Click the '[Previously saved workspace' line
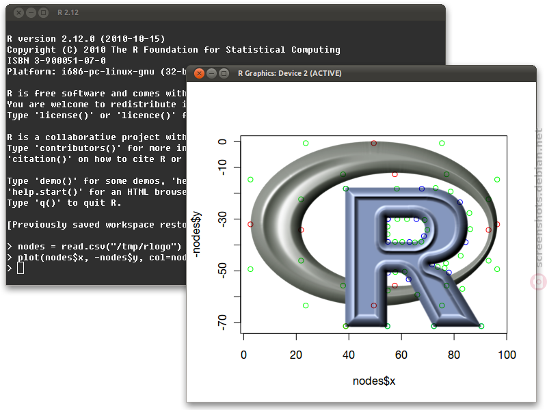This screenshot has width=547, height=410. [x=97, y=225]
